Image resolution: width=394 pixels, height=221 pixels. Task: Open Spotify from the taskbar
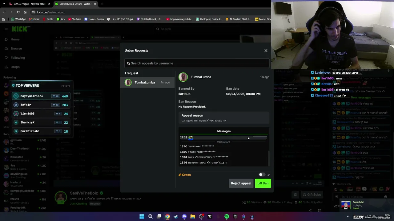(x=227, y=217)
